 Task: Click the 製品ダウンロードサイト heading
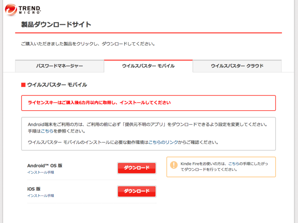[56, 25]
